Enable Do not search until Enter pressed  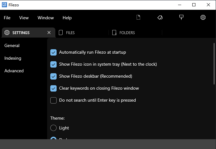click(x=53, y=100)
